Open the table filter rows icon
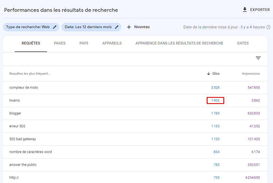 (x=258, y=58)
